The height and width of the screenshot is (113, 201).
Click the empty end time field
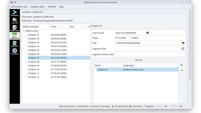tap(168, 33)
